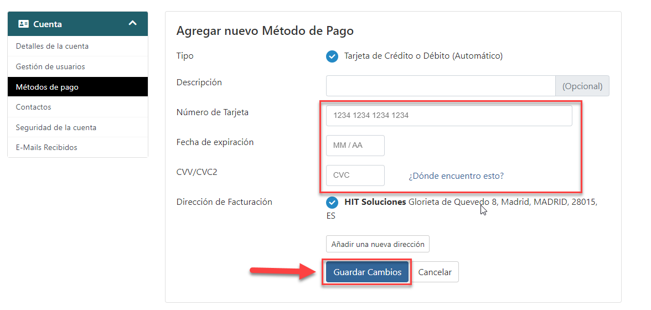
Task: View E-Mails Recibidos
Action: point(77,147)
